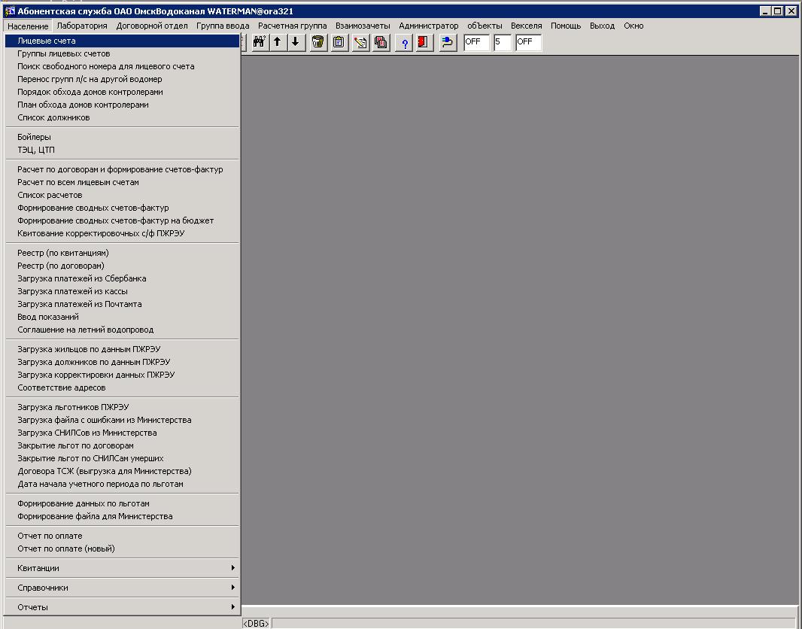Select Загрузка платежей из Сбербанка
The image size is (802, 629).
pos(82,278)
